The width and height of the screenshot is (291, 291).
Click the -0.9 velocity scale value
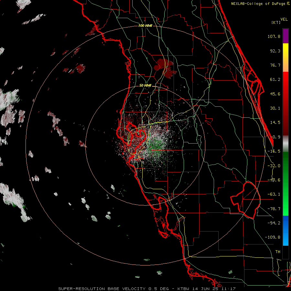click(275, 137)
